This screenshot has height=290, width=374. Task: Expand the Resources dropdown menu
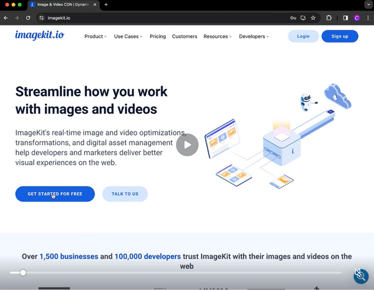pyautogui.click(x=217, y=37)
